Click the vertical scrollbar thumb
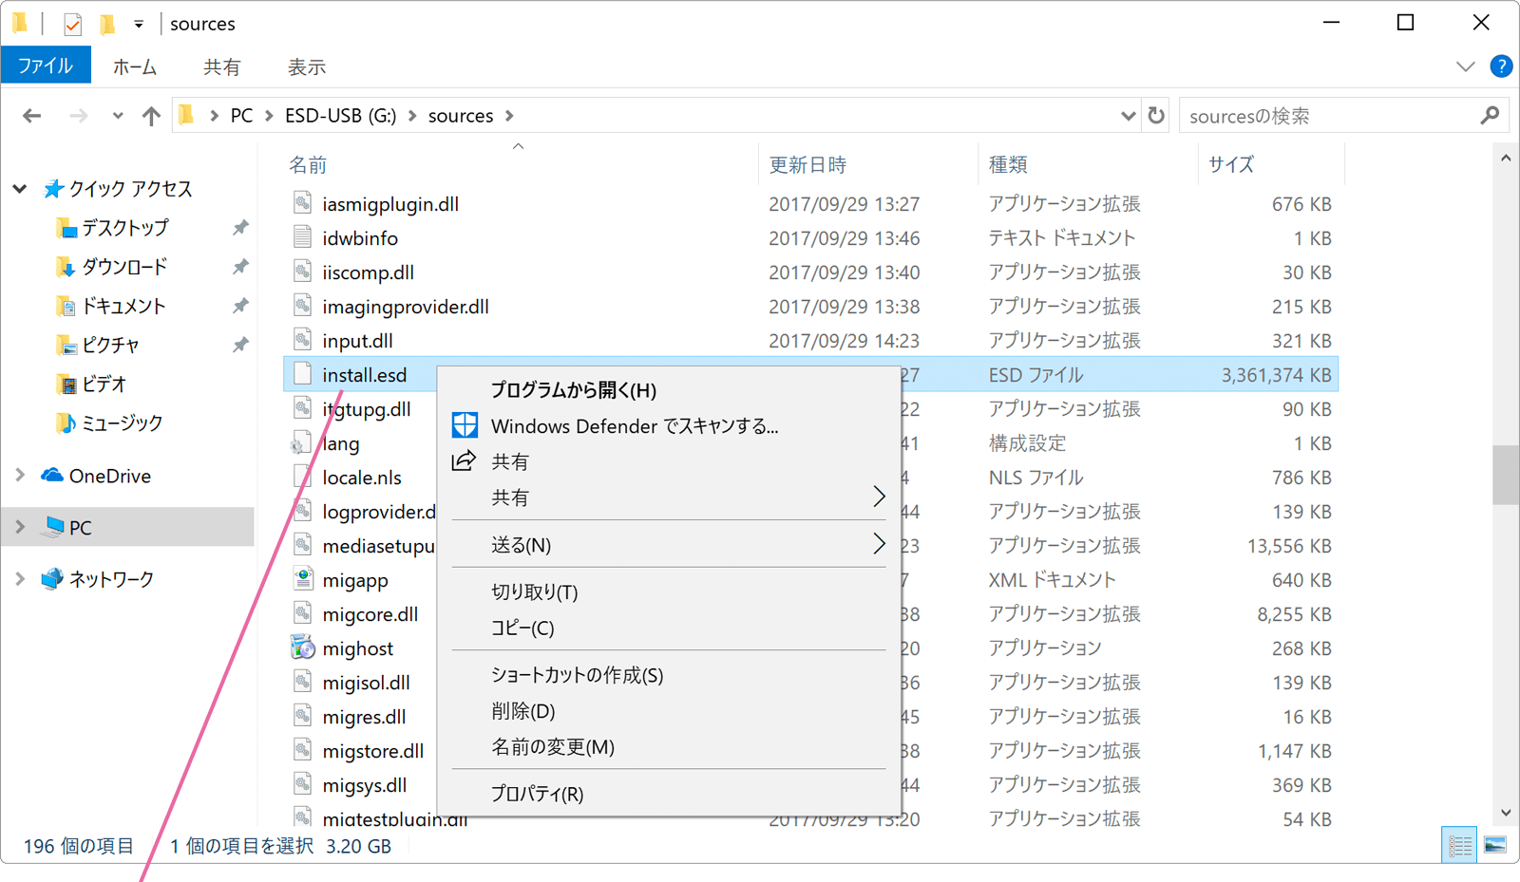Viewport: 1520px width, 882px height. 1506,475
